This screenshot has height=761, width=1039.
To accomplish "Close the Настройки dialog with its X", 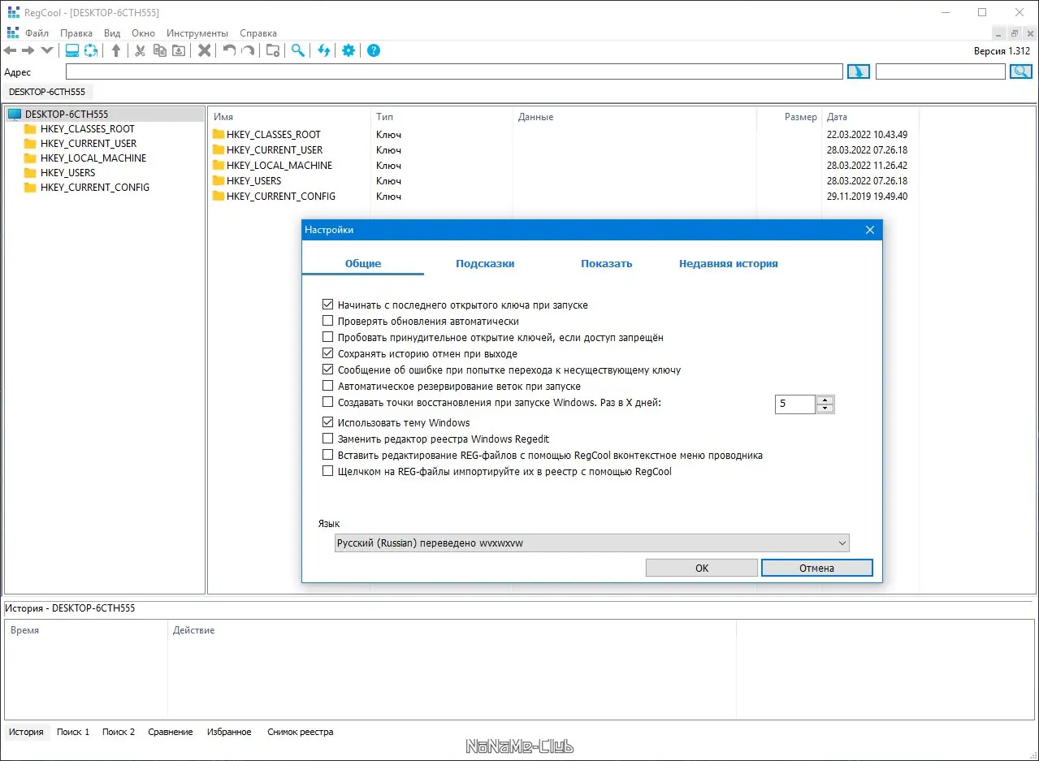I will pos(870,230).
